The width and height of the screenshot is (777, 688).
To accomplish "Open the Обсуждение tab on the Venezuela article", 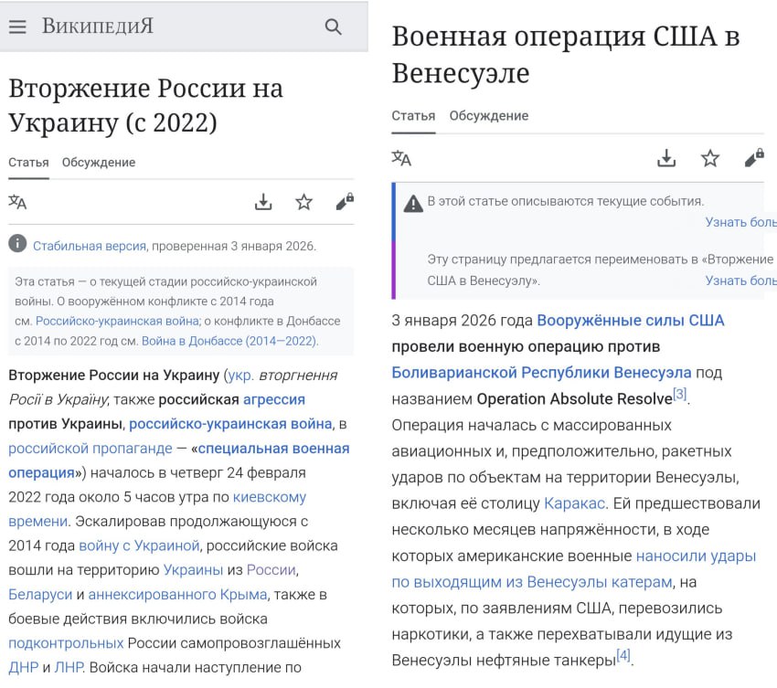I will click(x=488, y=116).
